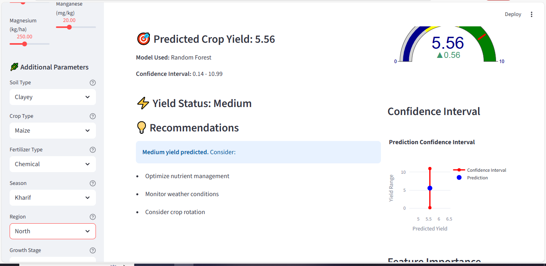Image resolution: width=546 pixels, height=266 pixels.
Task: Open the Fertilizer Type dropdown showing Chemical
Action: point(53,164)
